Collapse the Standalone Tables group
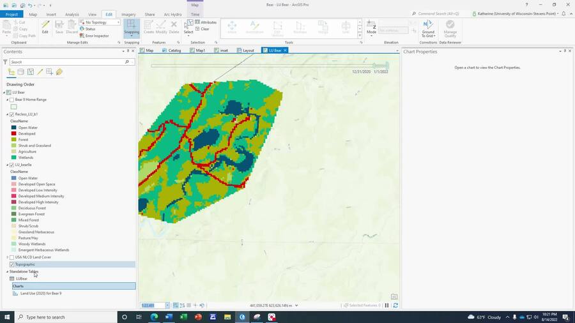 pyautogui.click(x=7, y=272)
